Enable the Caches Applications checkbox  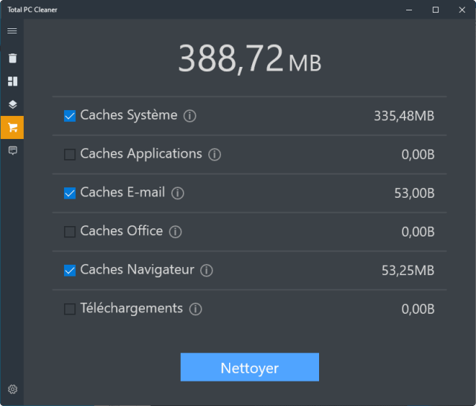click(70, 155)
